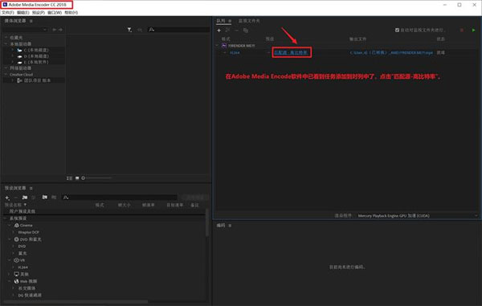Click the disc icon beside DVD 和蓝光

(x=16, y=239)
